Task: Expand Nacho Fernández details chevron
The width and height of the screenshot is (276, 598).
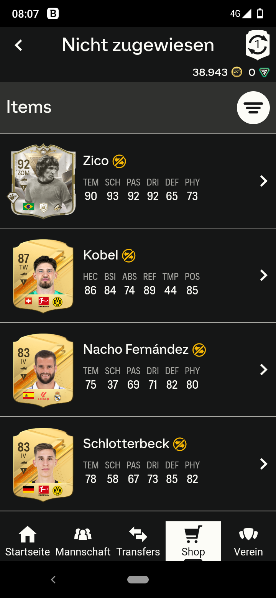Action: tap(263, 370)
